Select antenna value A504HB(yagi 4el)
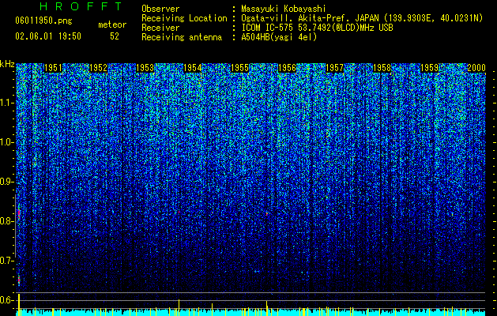The image size is (497, 316). pos(279,37)
